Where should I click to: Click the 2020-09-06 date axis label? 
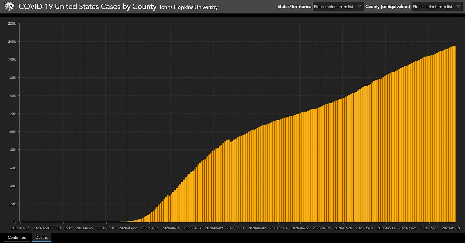tap(430, 228)
